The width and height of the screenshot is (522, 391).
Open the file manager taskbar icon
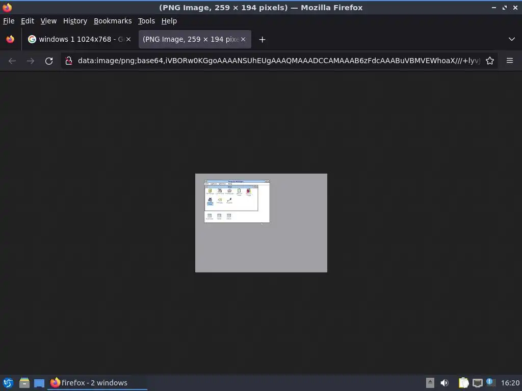(24, 383)
